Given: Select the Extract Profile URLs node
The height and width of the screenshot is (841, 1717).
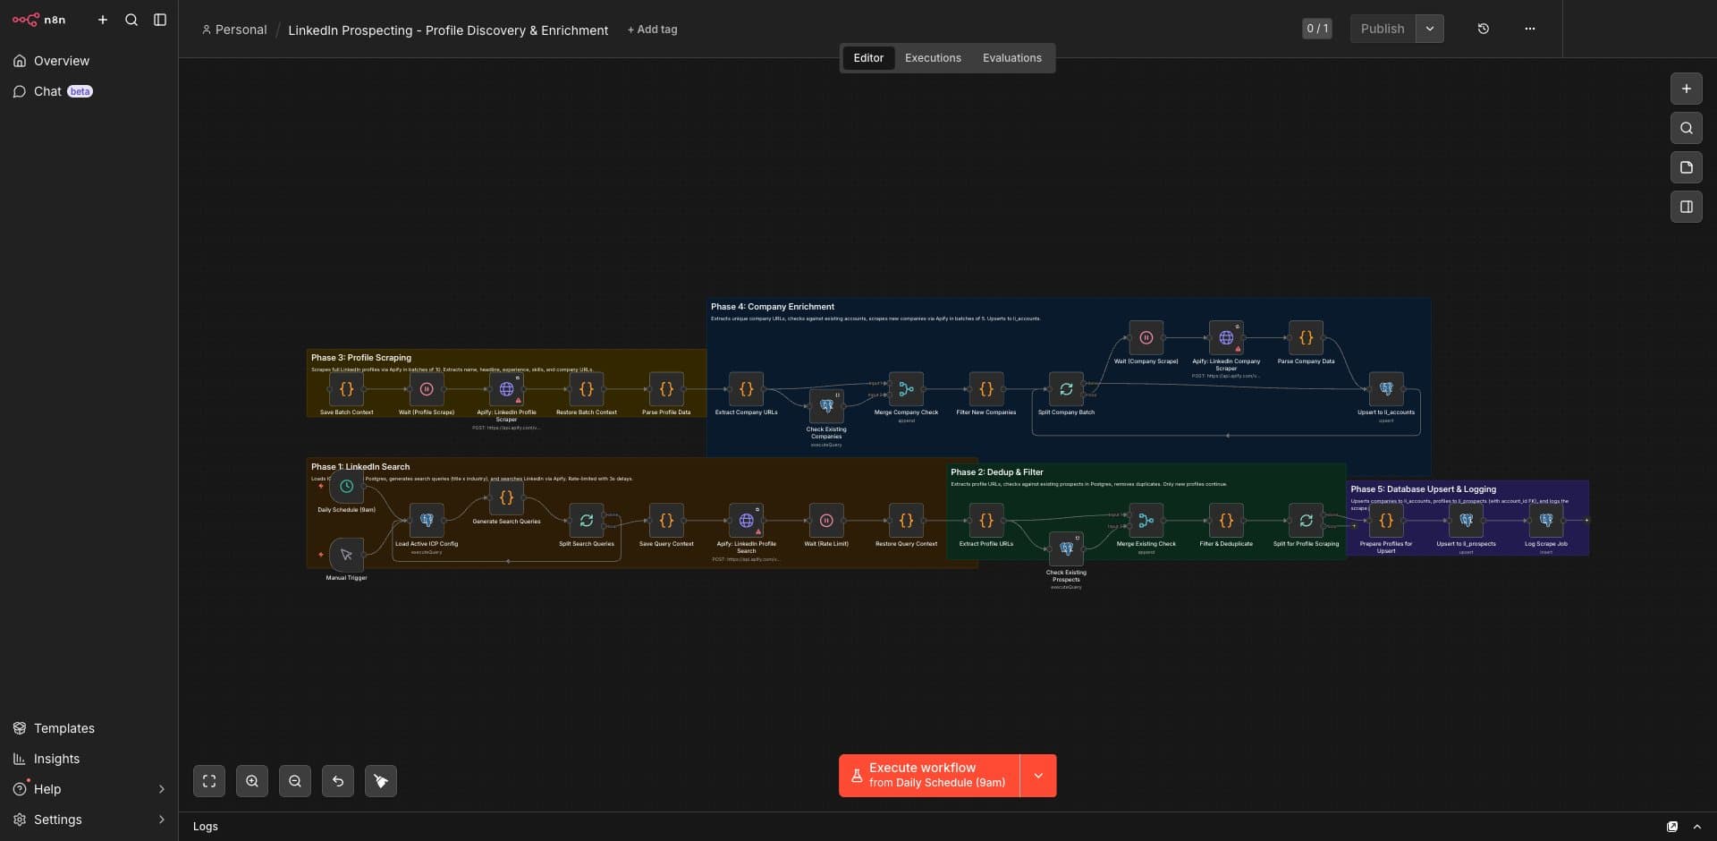Looking at the screenshot, I should 986,521.
